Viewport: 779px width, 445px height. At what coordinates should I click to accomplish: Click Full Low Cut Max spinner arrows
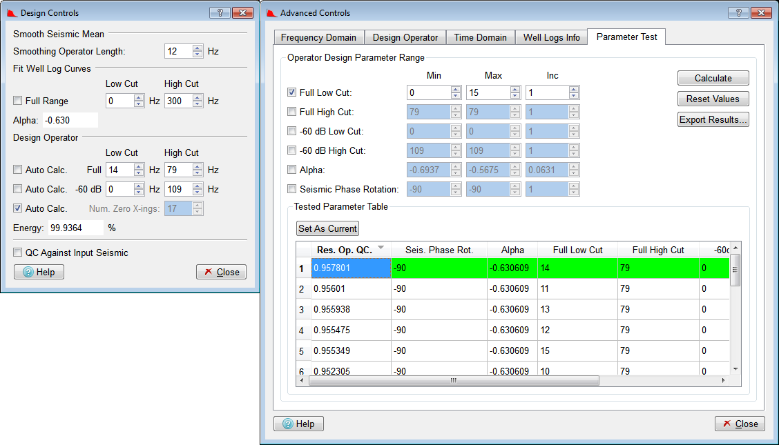514,92
